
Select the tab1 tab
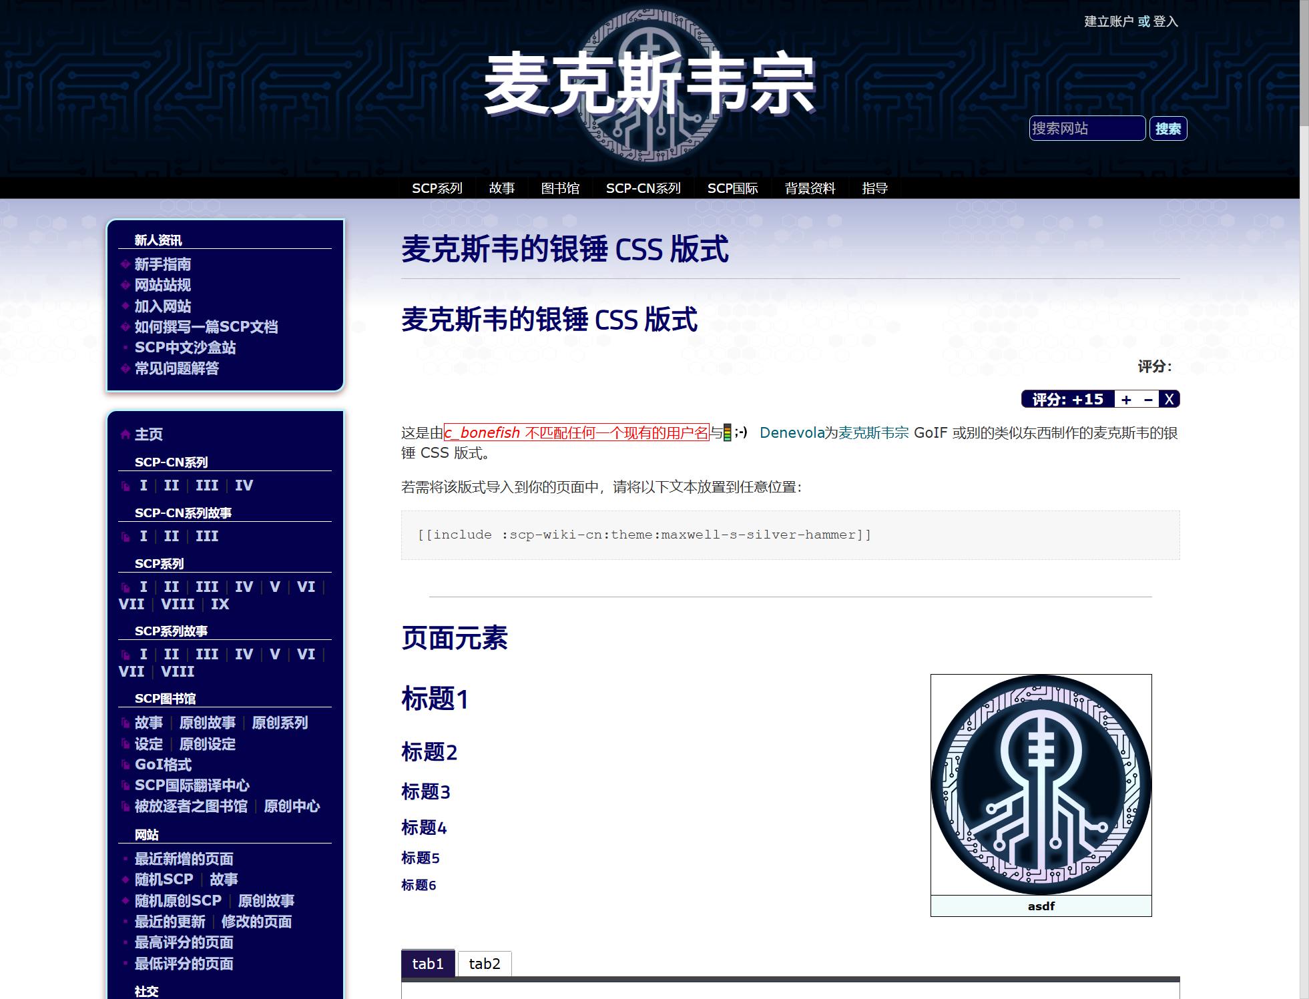point(428,964)
